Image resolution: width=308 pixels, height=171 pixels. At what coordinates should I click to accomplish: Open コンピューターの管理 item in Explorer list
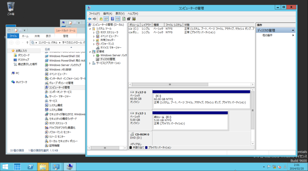click(59, 88)
